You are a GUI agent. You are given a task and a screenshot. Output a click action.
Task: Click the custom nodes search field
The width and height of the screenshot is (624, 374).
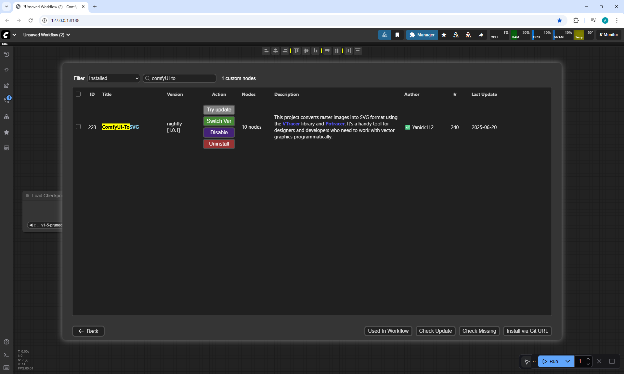pos(182,78)
